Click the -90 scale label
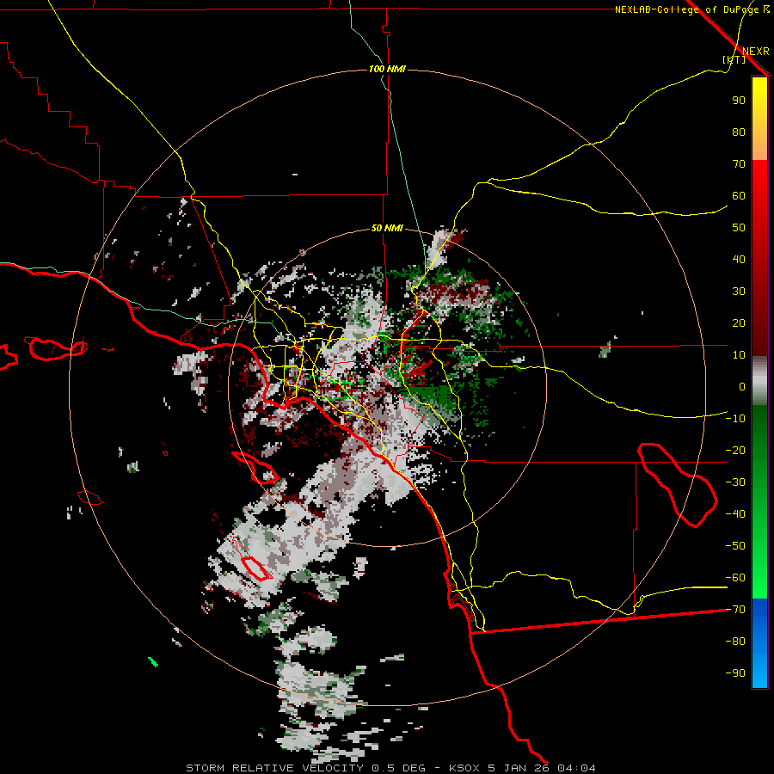The image size is (774, 774). [735, 673]
